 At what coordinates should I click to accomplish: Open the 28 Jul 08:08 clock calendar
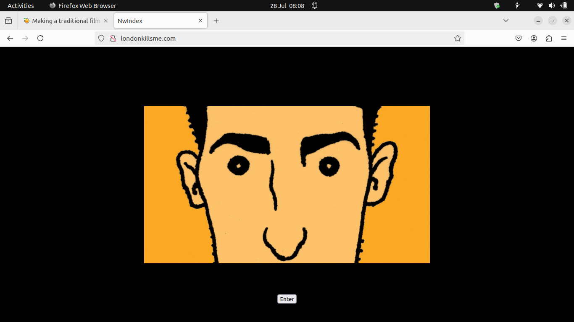(287, 5)
